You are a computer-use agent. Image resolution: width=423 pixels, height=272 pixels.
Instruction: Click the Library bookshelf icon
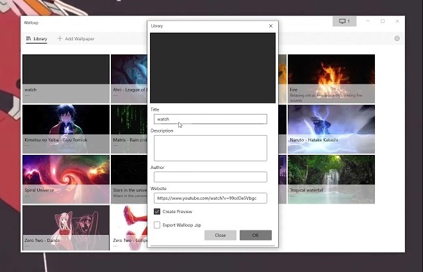point(28,38)
